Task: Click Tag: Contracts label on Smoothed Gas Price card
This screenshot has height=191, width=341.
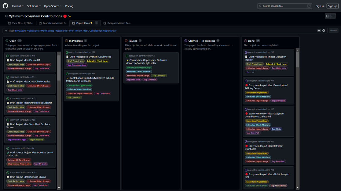Action: point(36,140)
